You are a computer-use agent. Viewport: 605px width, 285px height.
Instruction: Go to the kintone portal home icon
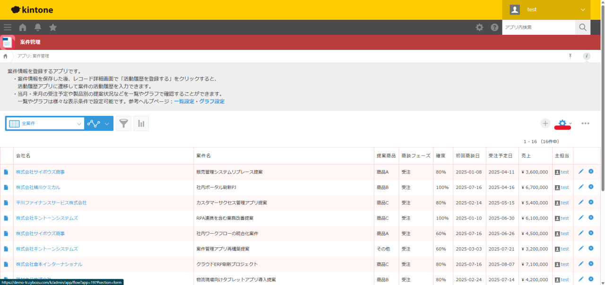pyautogui.click(x=23, y=27)
